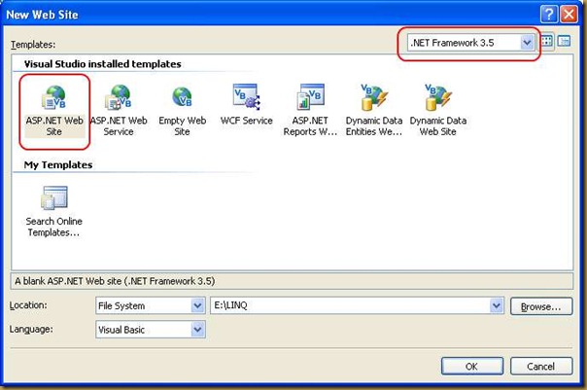Click the 'Visual Studio installed templates' heading

(x=103, y=64)
